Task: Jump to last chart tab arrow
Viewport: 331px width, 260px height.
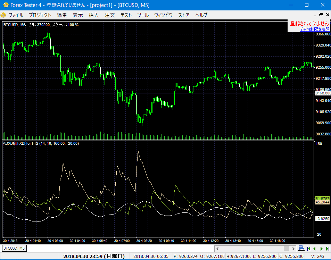Action: click(328, 249)
